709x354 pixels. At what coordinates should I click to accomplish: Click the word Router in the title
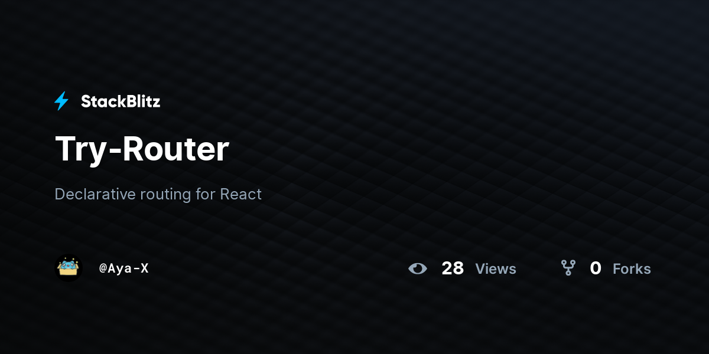pos(175,149)
